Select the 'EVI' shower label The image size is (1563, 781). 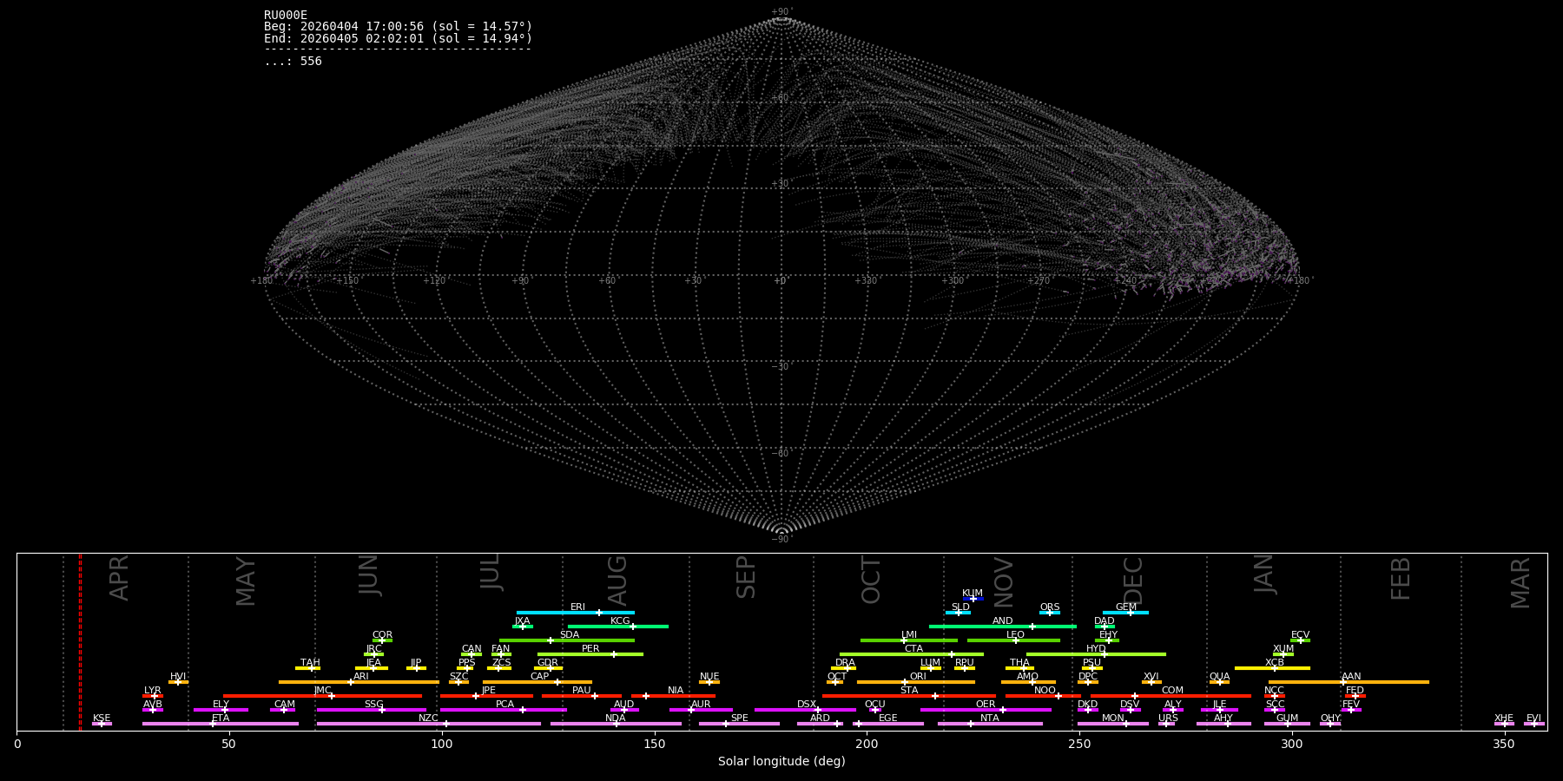pyautogui.click(x=1534, y=719)
